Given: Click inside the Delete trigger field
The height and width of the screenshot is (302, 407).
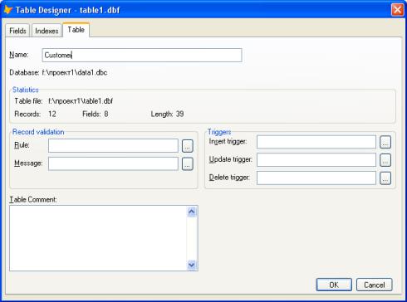Looking at the screenshot, I should coord(316,178).
